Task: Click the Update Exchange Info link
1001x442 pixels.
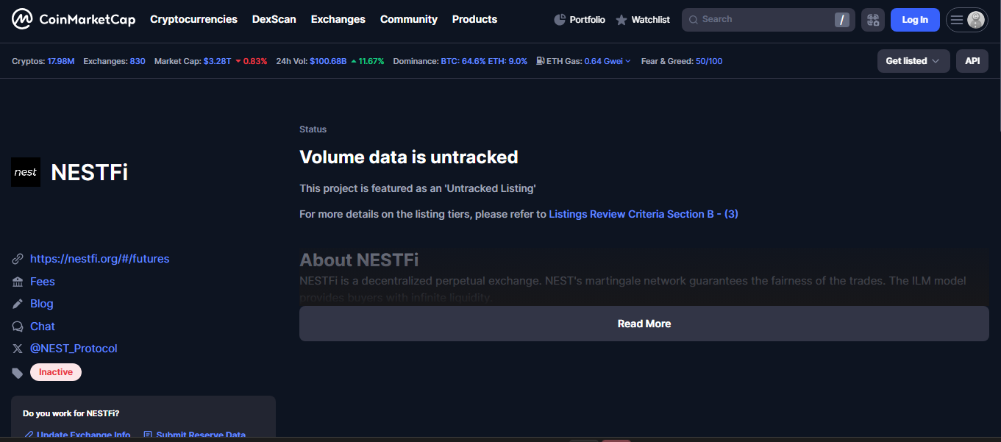Action: (x=77, y=435)
